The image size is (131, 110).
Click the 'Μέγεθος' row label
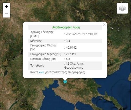point(36,41)
